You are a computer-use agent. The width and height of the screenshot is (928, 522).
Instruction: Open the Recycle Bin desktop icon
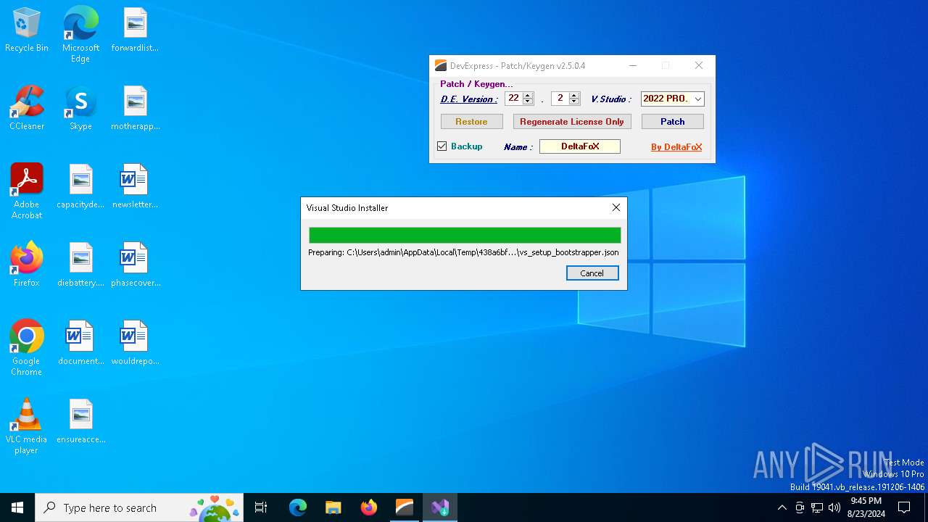tap(27, 30)
